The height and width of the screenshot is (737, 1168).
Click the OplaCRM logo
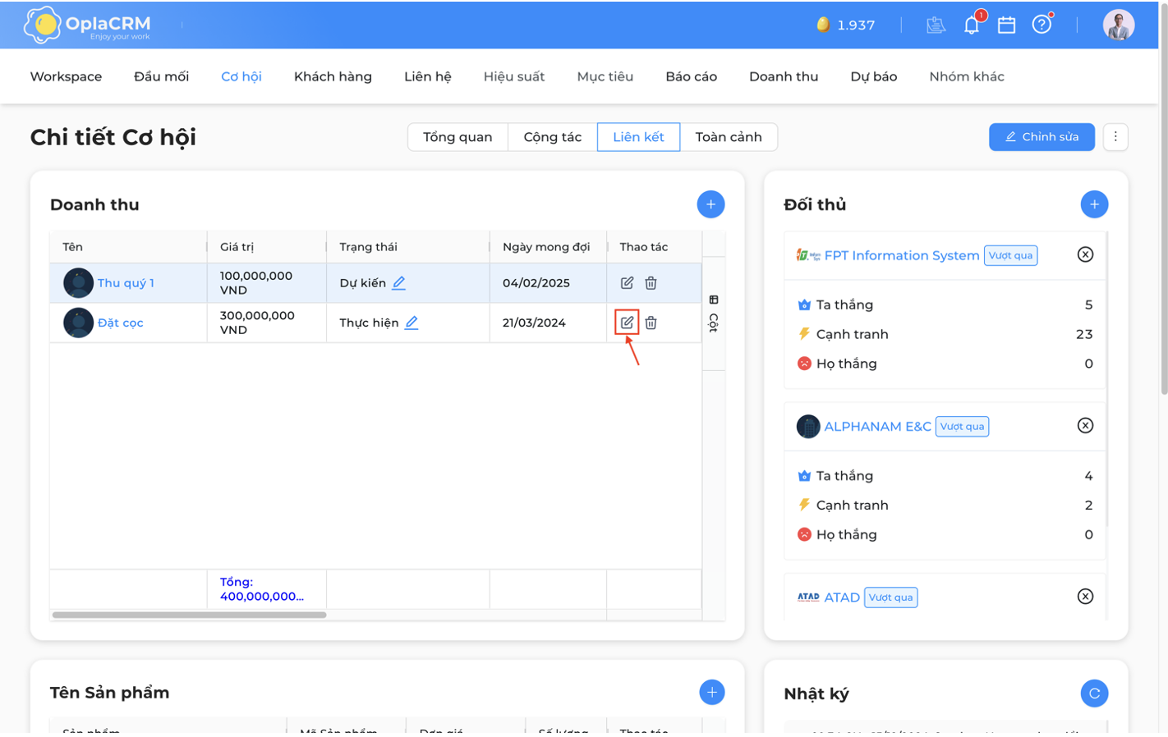pos(88,25)
